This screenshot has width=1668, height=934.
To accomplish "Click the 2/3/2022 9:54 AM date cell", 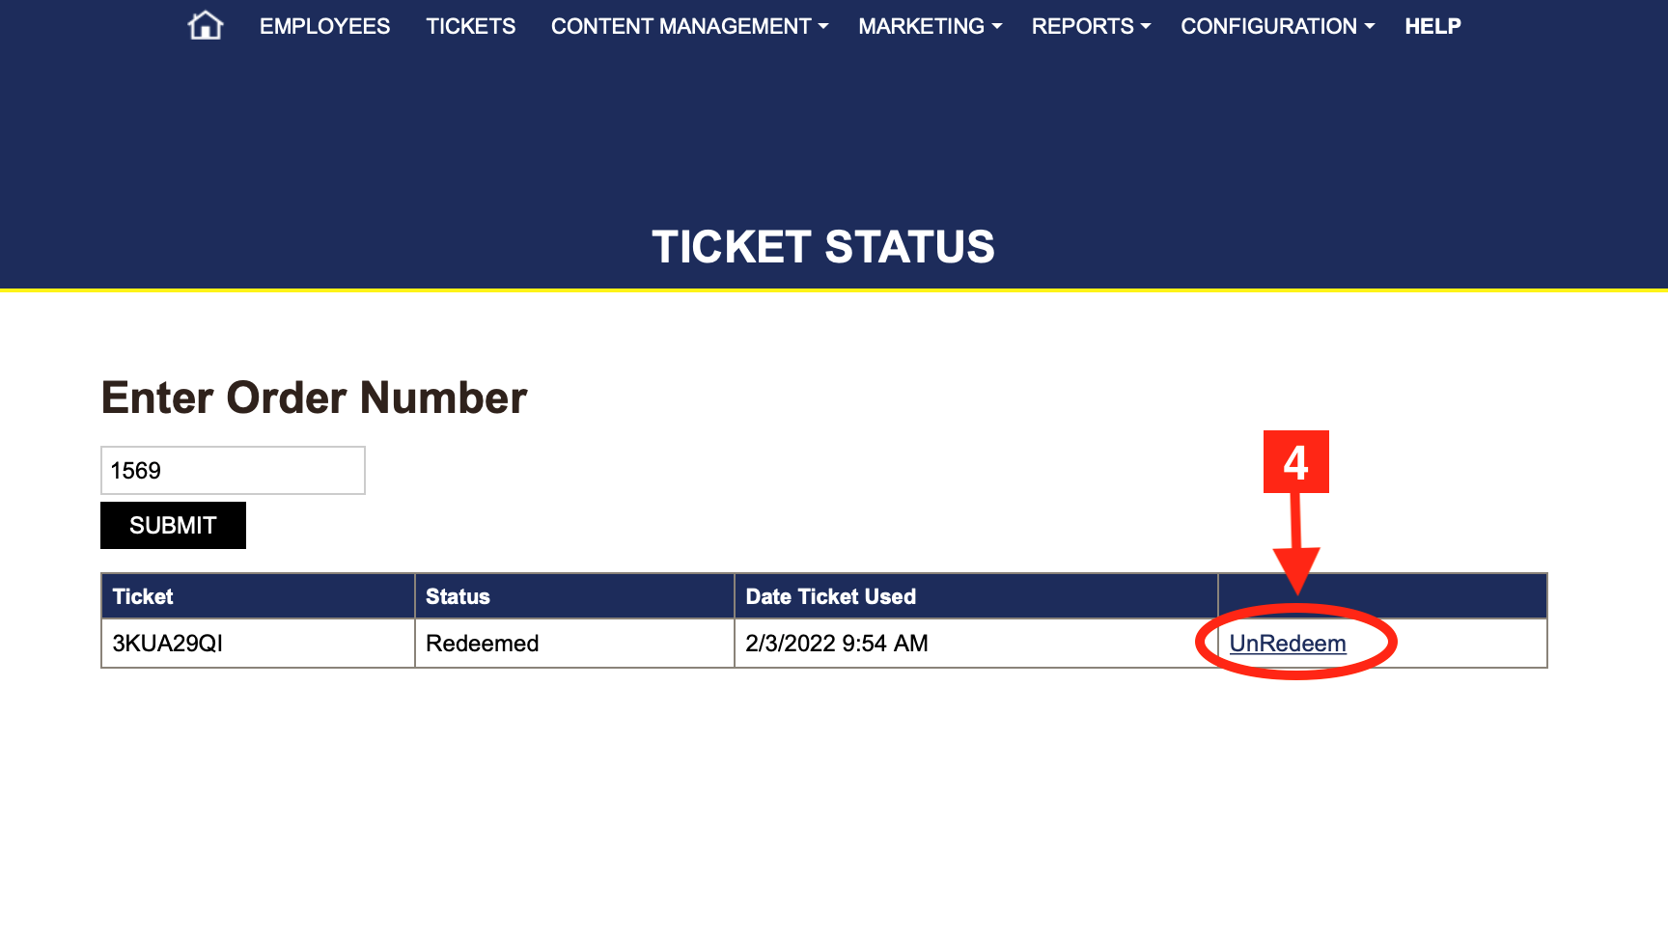I will [x=836, y=644].
